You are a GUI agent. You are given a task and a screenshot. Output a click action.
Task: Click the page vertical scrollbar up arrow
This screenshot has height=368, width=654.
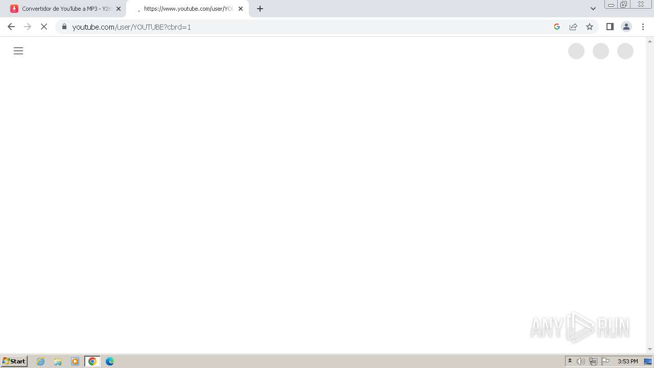pyautogui.click(x=650, y=40)
